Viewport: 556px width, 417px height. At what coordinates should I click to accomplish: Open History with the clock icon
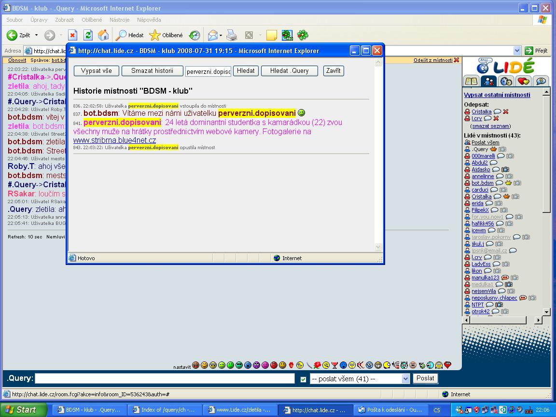click(x=195, y=35)
